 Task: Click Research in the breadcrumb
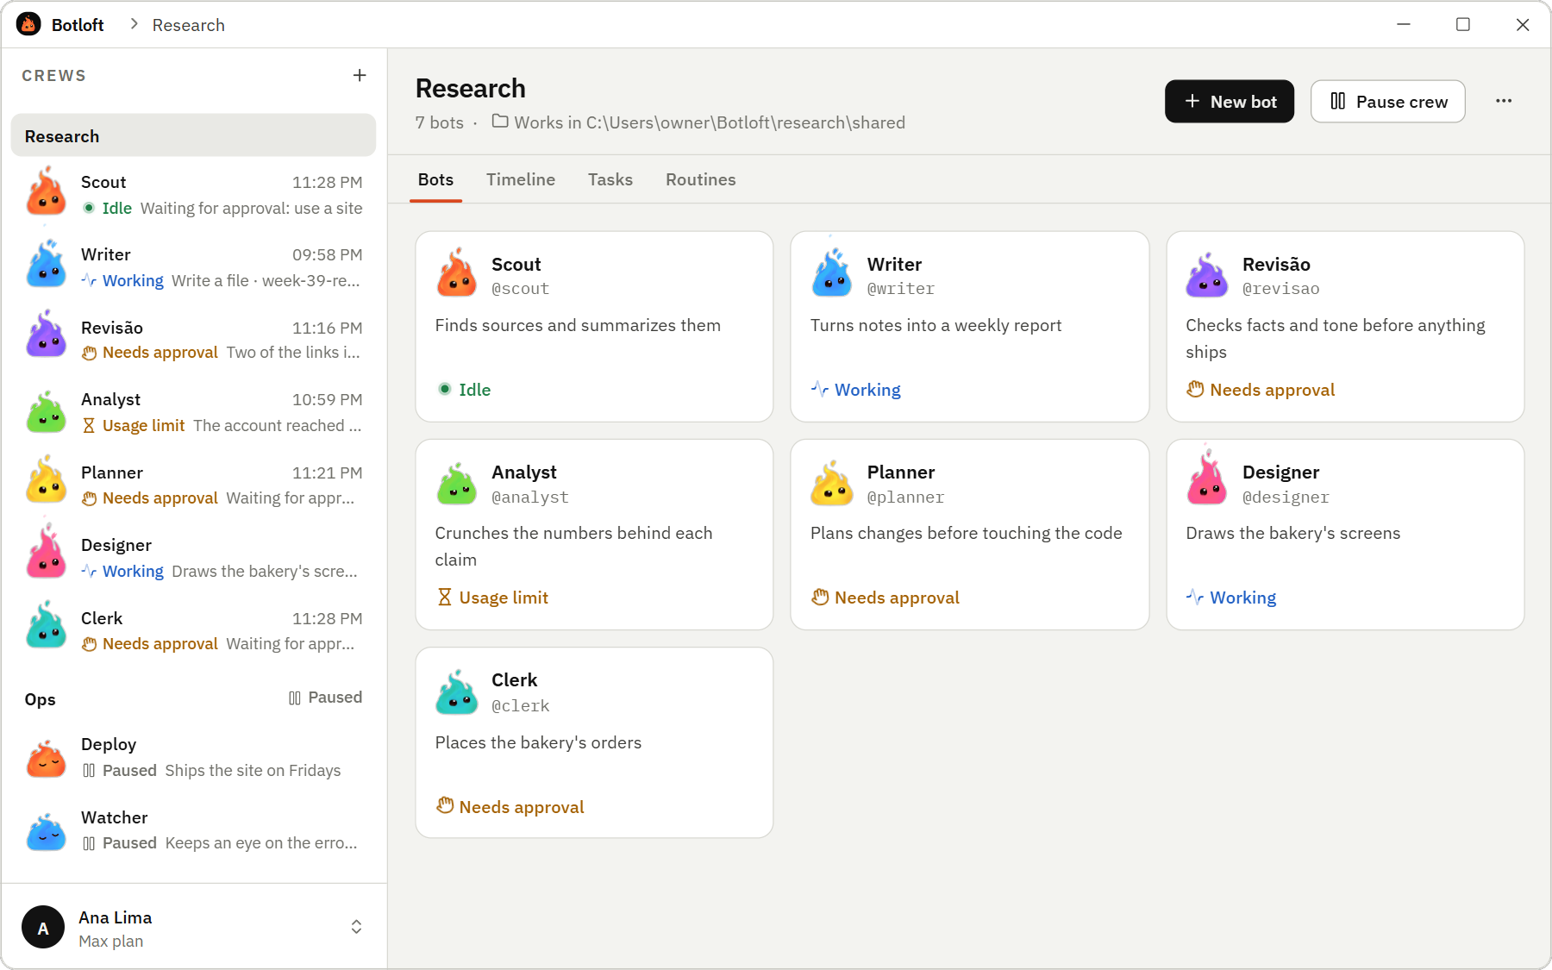pos(189,25)
